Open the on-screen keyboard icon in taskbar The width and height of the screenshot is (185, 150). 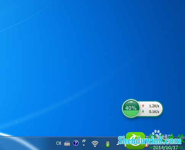[x=67, y=143]
